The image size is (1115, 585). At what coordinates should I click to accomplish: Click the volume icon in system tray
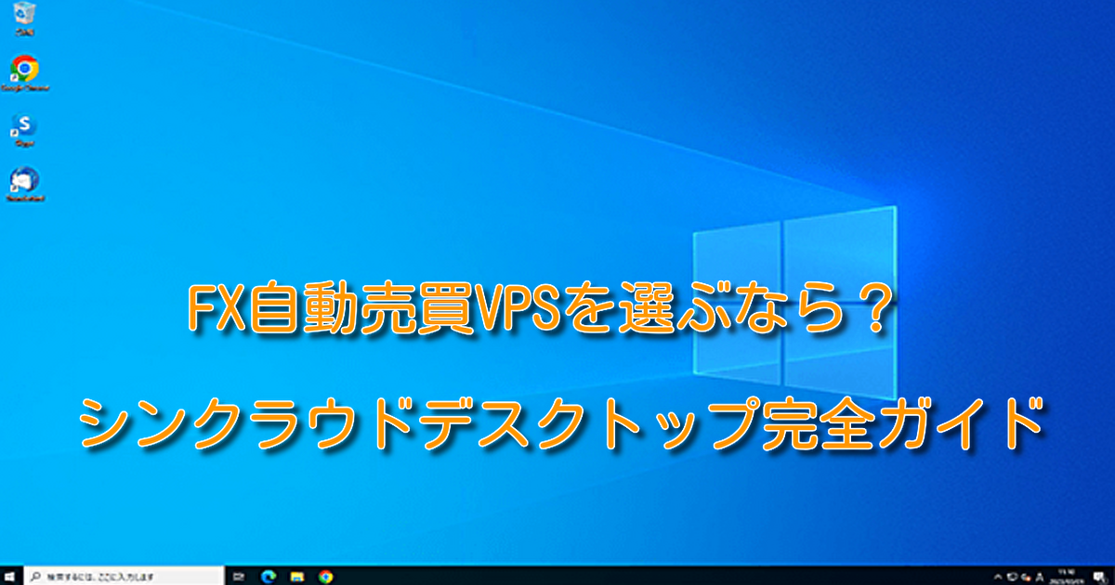coord(1026,577)
